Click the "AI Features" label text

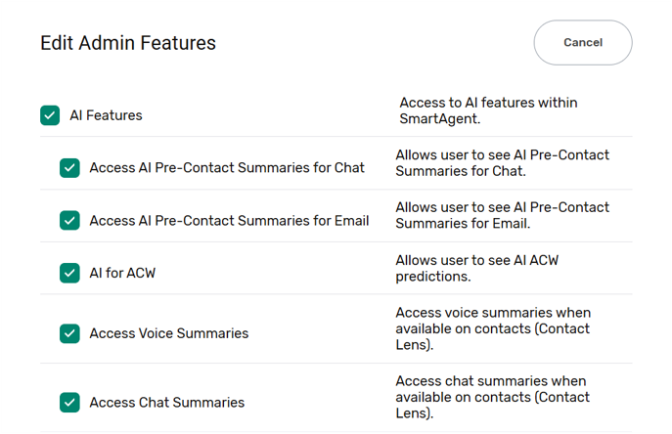pyautogui.click(x=106, y=115)
